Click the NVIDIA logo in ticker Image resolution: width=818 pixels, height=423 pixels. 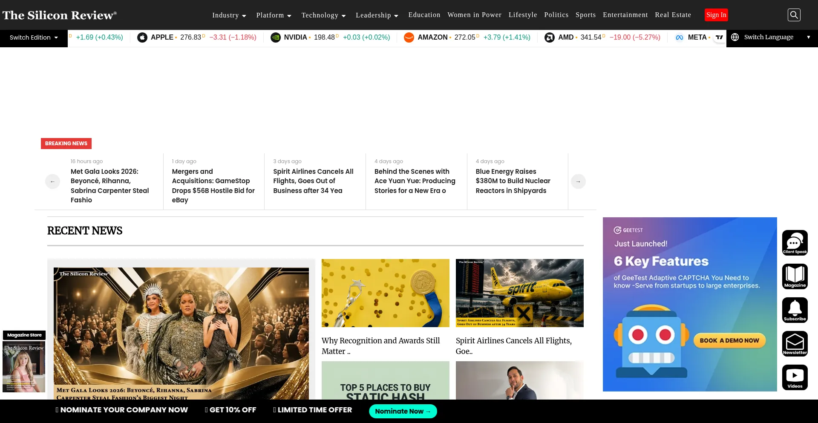tap(276, 37)
